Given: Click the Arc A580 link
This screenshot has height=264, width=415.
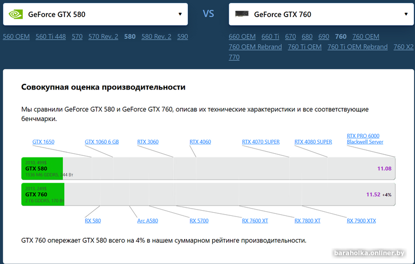Looking at the screenshot, I should tap(147, 221).
